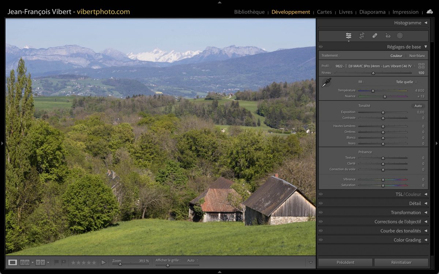Start the slideshow play button
The image size is (439, 274).
click(x=104, y=262)
